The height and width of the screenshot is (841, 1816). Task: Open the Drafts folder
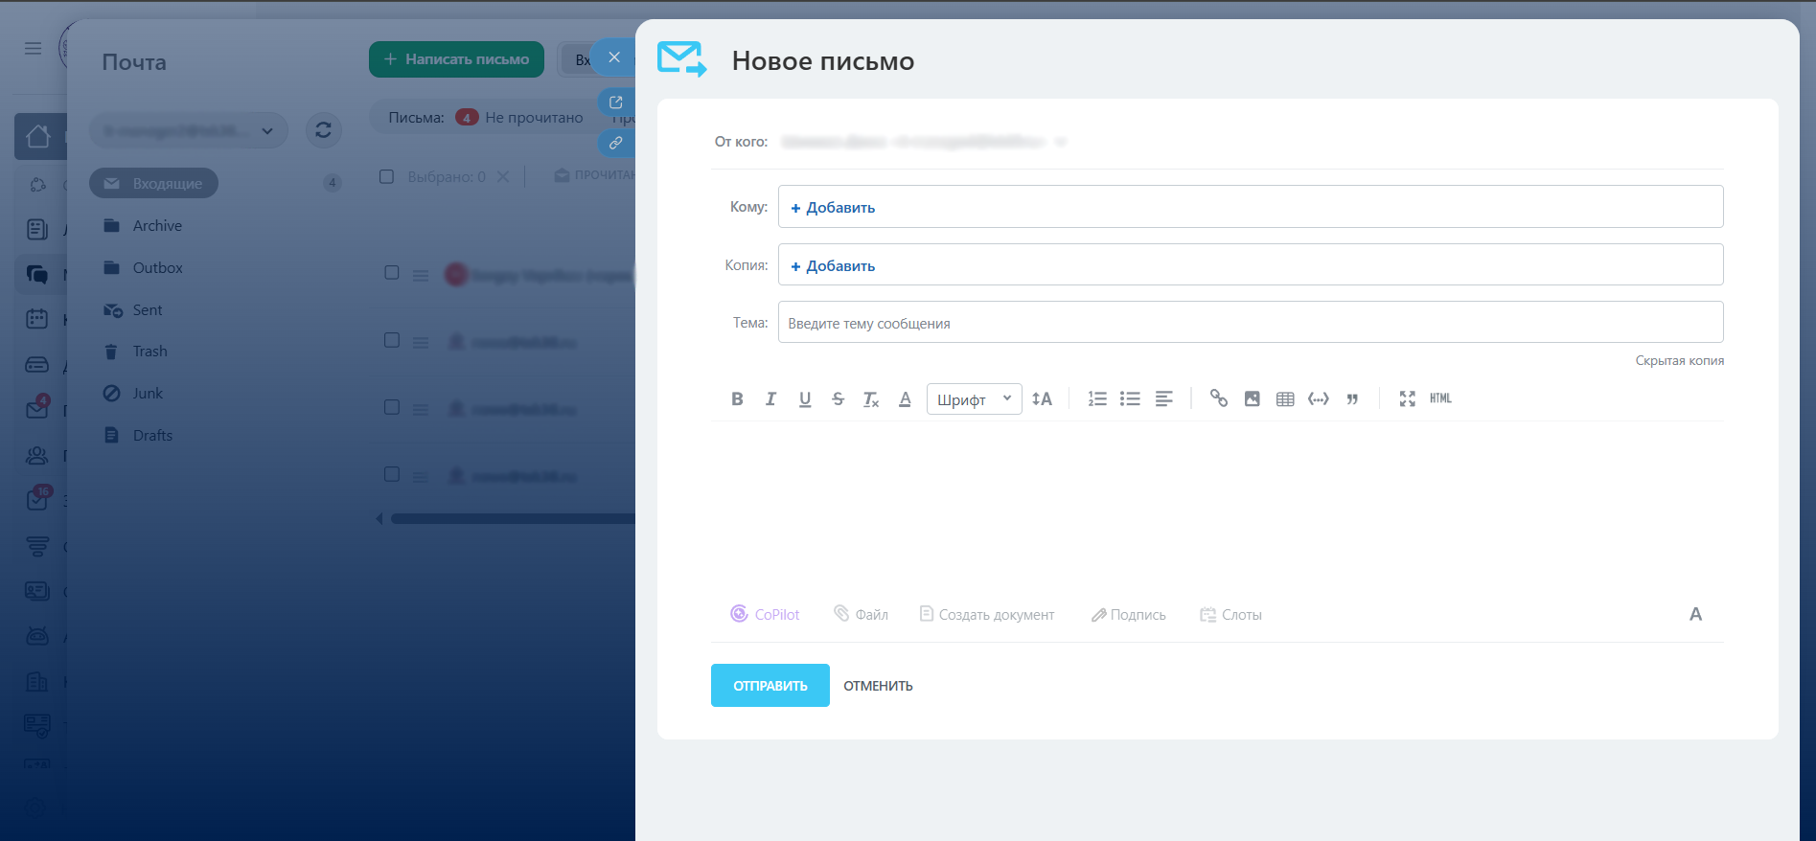[x=152, y=436]
